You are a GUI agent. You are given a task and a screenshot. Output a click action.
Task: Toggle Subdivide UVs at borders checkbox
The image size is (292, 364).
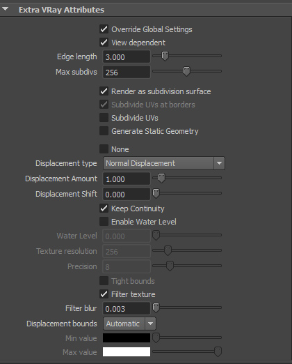click(104, 105)
